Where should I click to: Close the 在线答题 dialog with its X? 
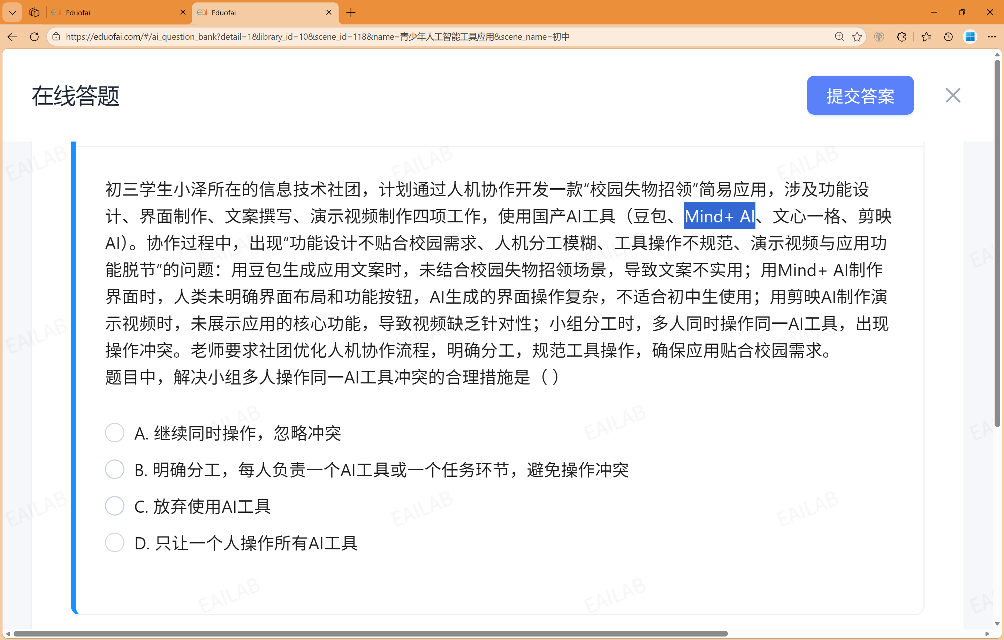click(x=953, y=95)
